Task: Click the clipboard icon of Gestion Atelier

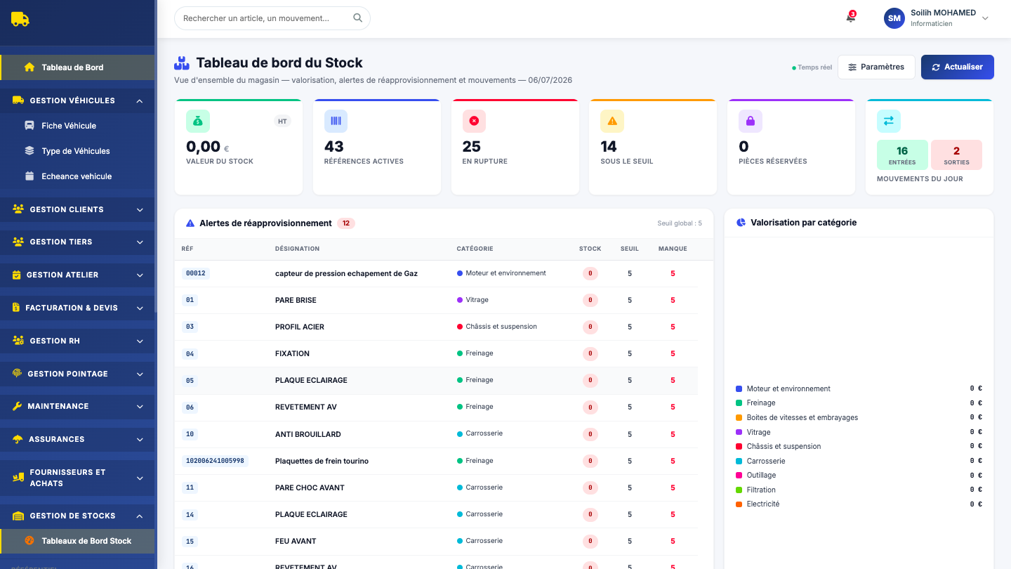Action: [17, 275]
